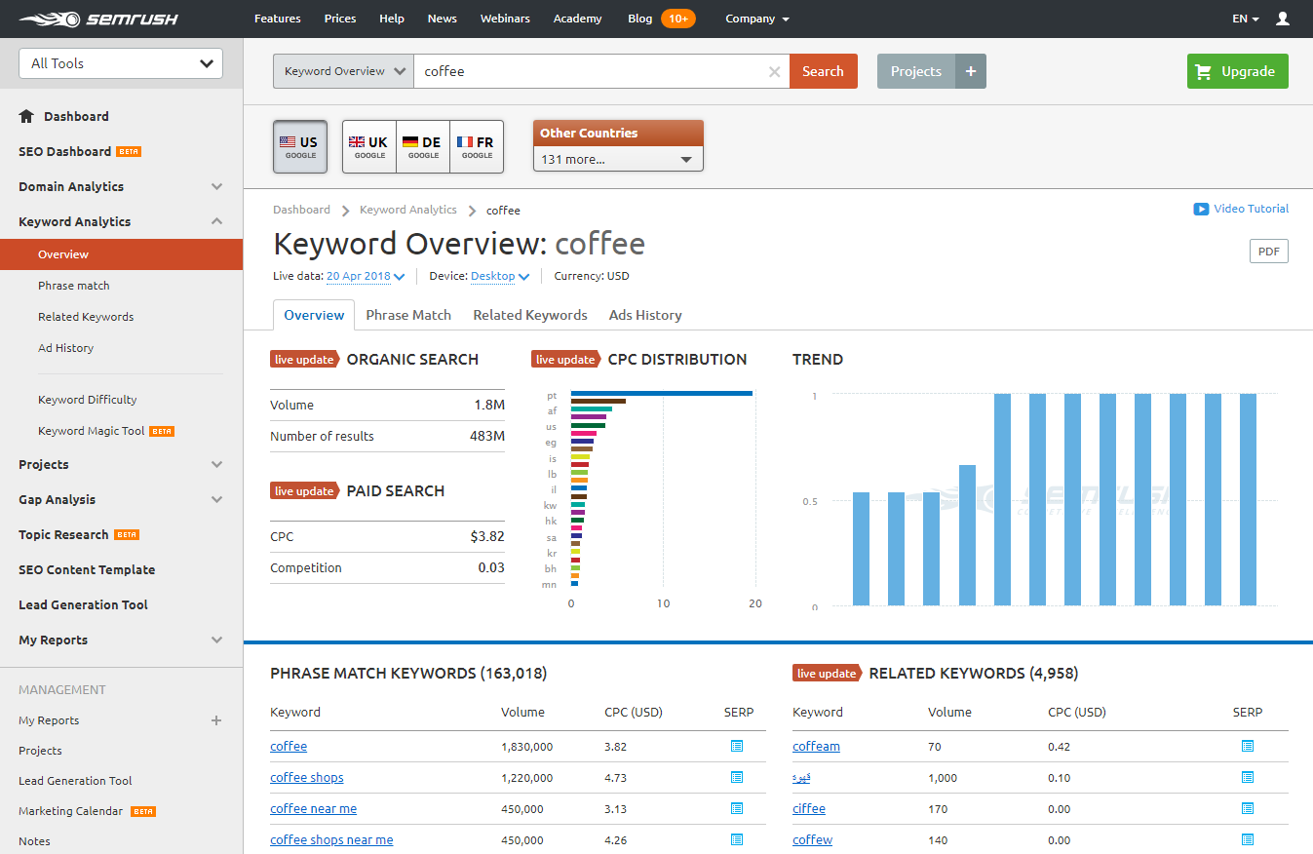Switch to the Ads History tab
This screenshot has width=1313, height=854.
click(x=645, y=315)
